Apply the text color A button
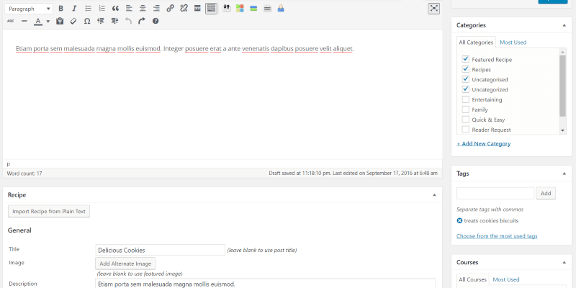576x288 pixels. coord(38,22)
